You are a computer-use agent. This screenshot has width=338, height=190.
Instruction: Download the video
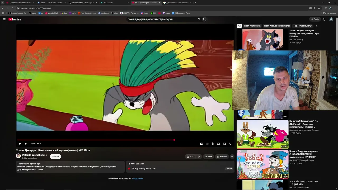222,156
